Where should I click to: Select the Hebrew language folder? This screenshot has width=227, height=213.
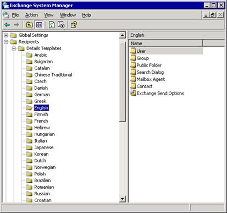pyautogui.click(x=42, y=128)
